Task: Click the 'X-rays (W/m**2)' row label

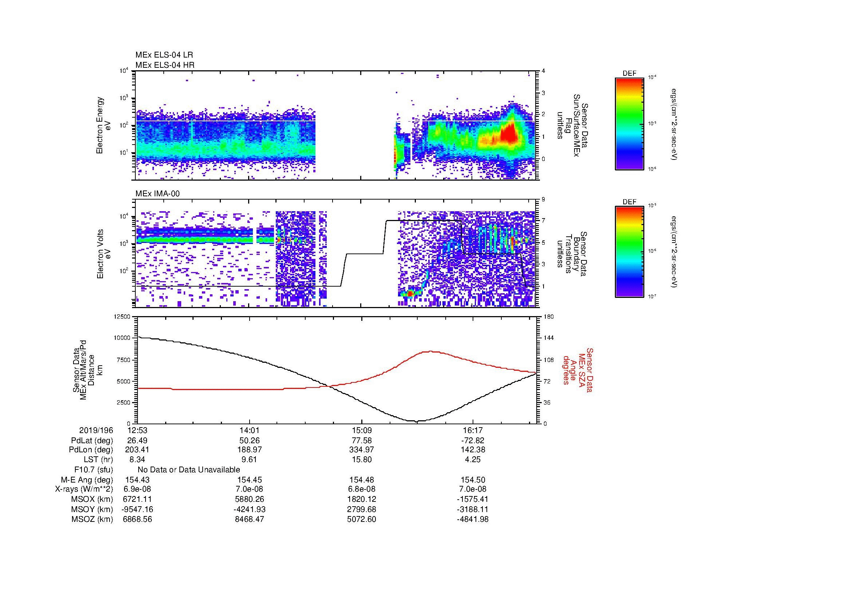Action: click(x=84, y=489)
